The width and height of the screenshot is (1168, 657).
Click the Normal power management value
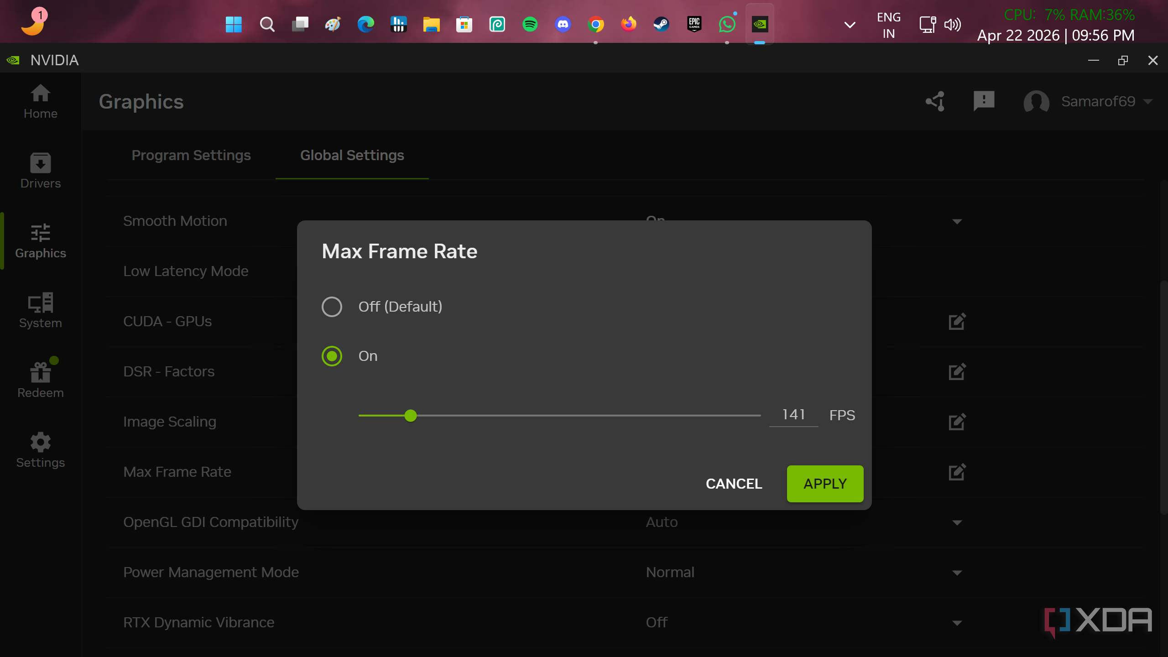click(x=670, y=572)
